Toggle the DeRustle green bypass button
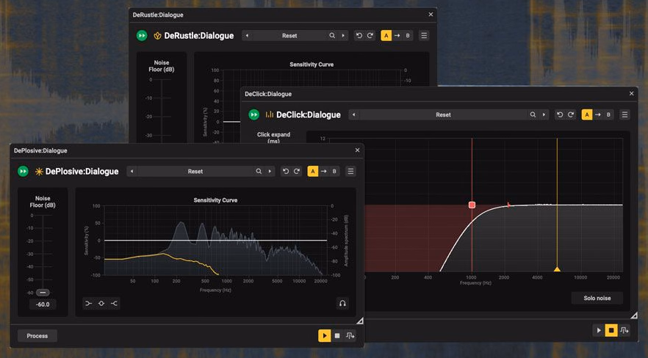Screen dimensions: 648x358 coord(142,35)
